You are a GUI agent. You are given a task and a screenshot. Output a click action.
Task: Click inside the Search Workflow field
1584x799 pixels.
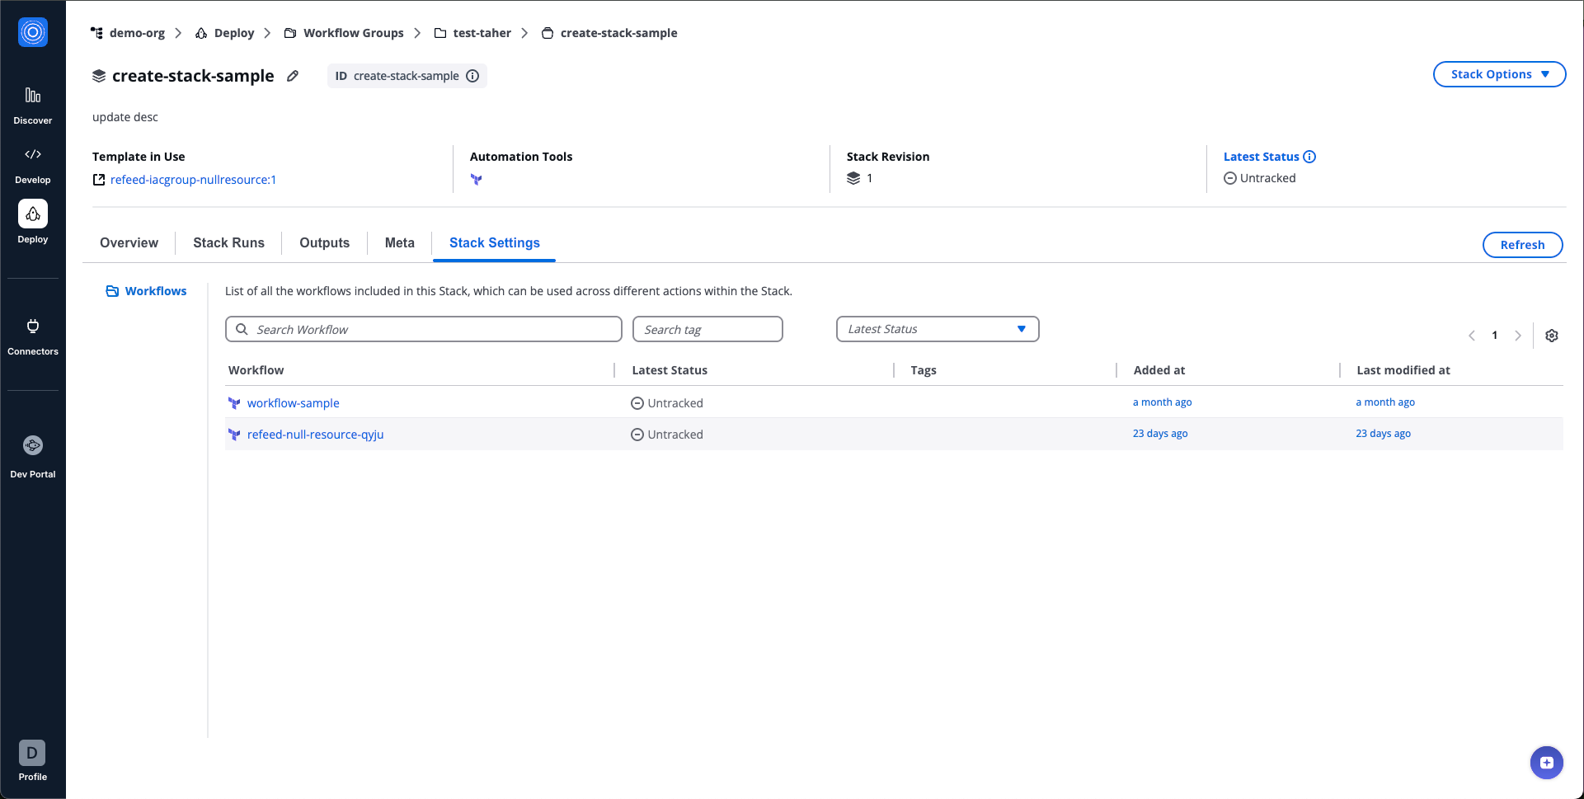tap(423, 328)
